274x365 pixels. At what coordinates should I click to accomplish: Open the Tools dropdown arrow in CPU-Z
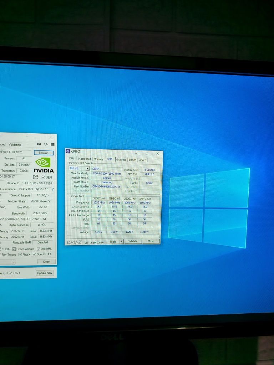point(121,241)
